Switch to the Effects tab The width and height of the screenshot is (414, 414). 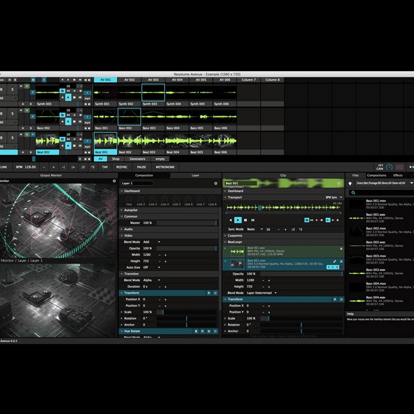click(x=397, y=175)
